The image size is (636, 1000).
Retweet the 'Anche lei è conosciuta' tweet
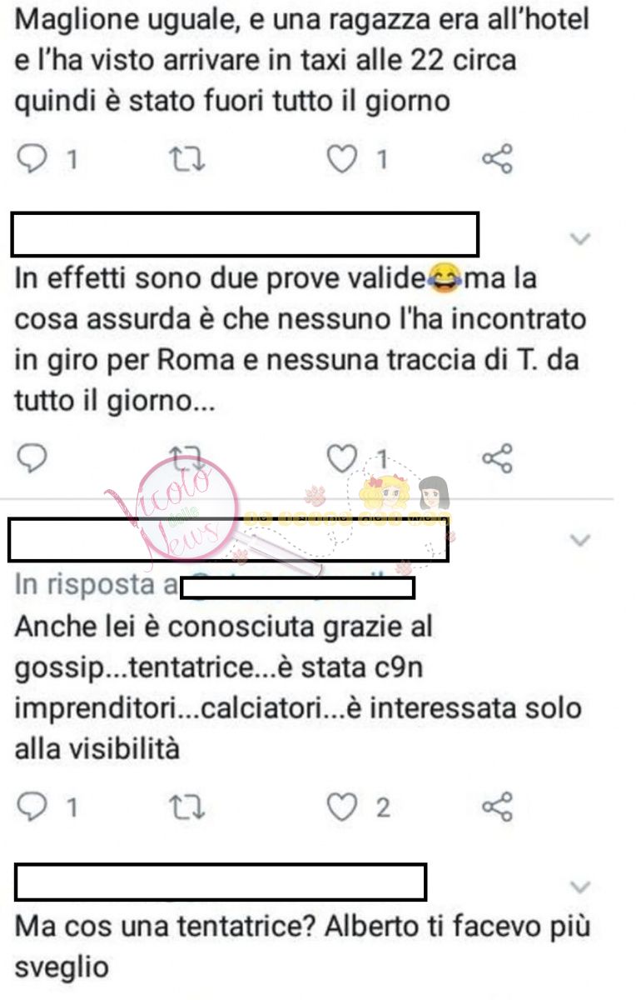[x=186, y=807]
